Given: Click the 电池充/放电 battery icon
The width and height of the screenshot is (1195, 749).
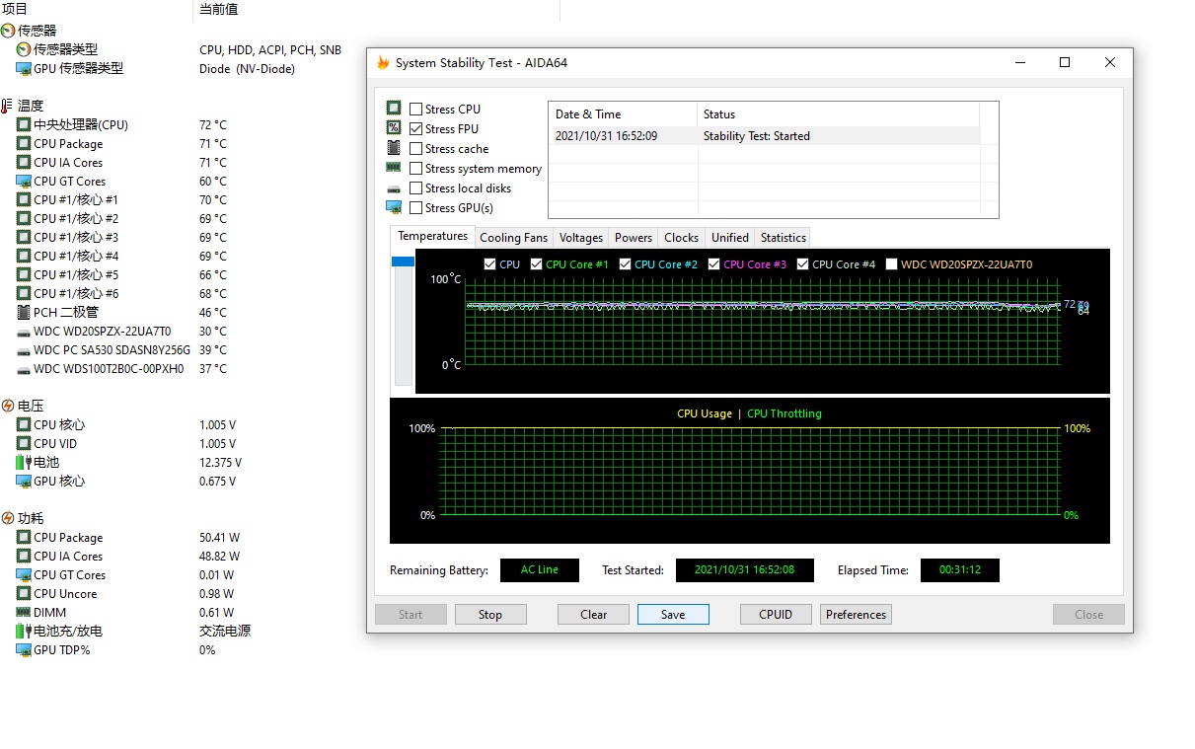Looking at the screenshot, I should (24, 631).
